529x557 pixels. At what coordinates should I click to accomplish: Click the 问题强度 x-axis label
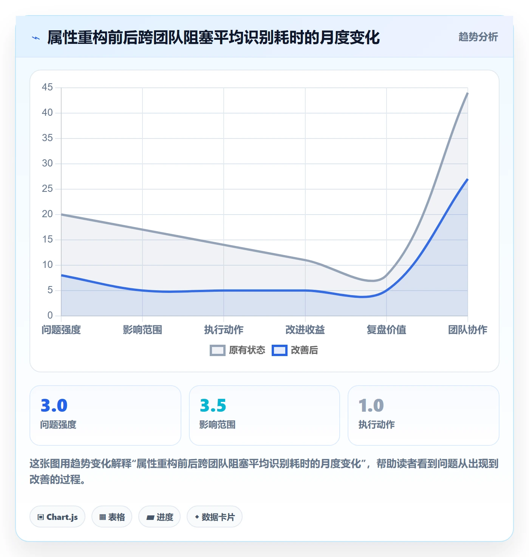click(61, 330)
